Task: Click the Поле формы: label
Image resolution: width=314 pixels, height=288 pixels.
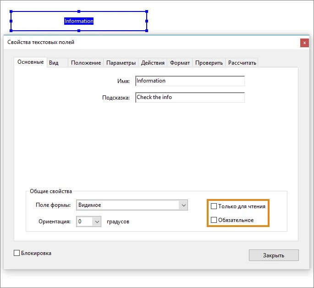Action: point(53,205)
